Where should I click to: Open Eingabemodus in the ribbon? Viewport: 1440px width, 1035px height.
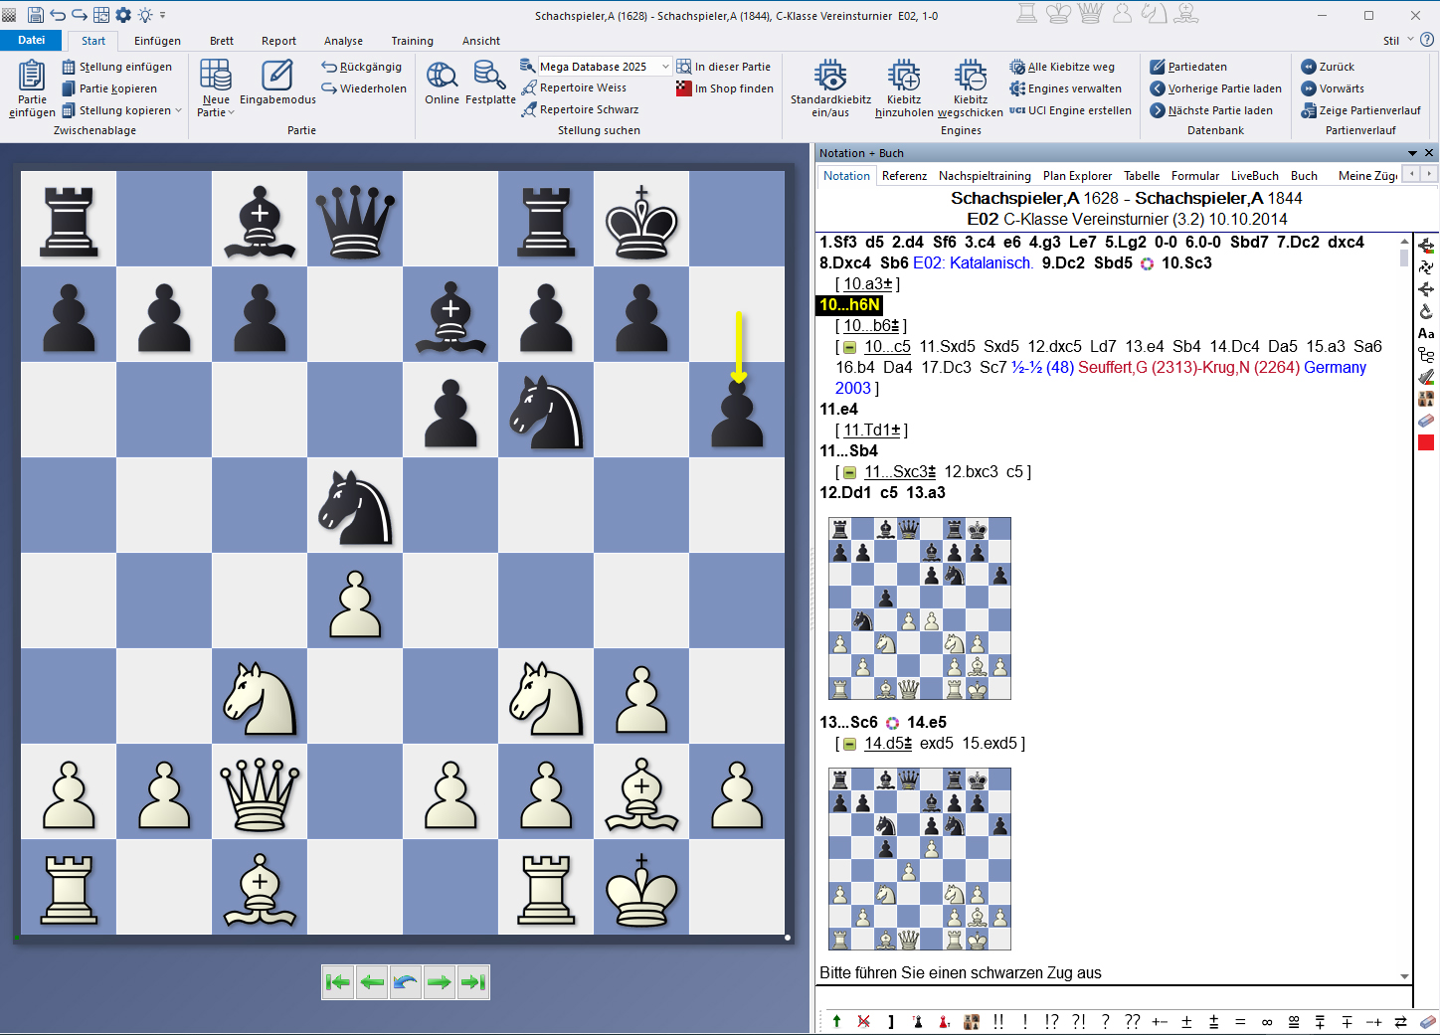277,77
